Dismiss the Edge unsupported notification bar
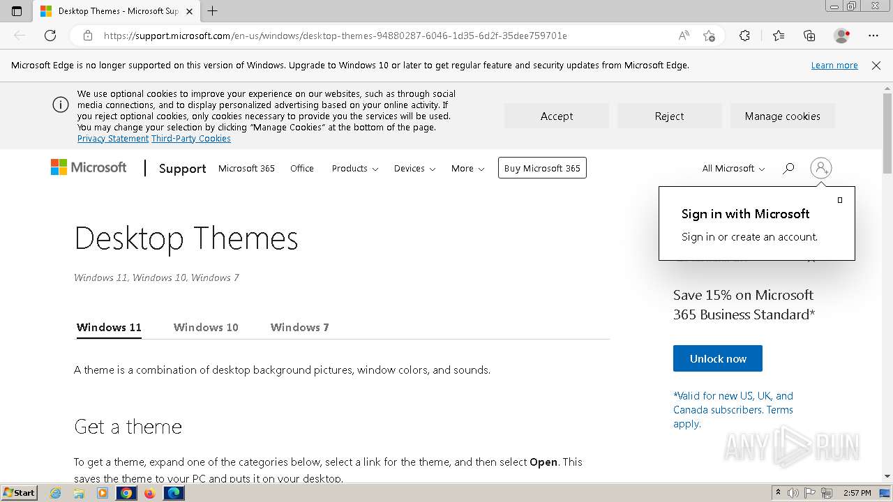Image resolution: width=893 pixels, height=502 pixels. click(x=876, y=66)
